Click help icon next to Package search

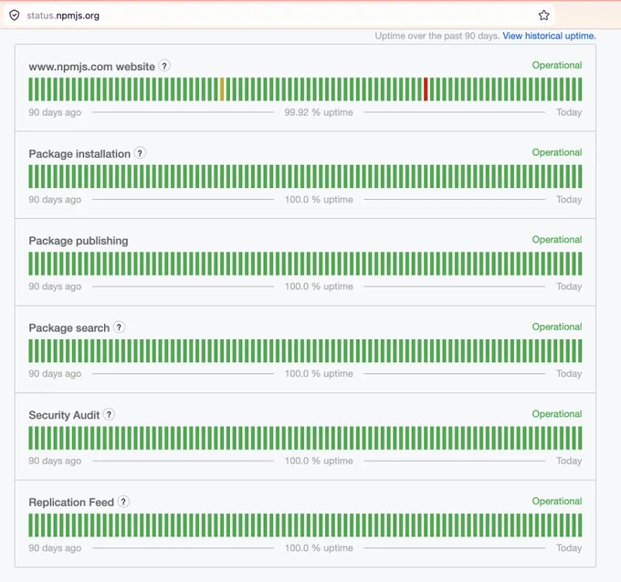119,327
